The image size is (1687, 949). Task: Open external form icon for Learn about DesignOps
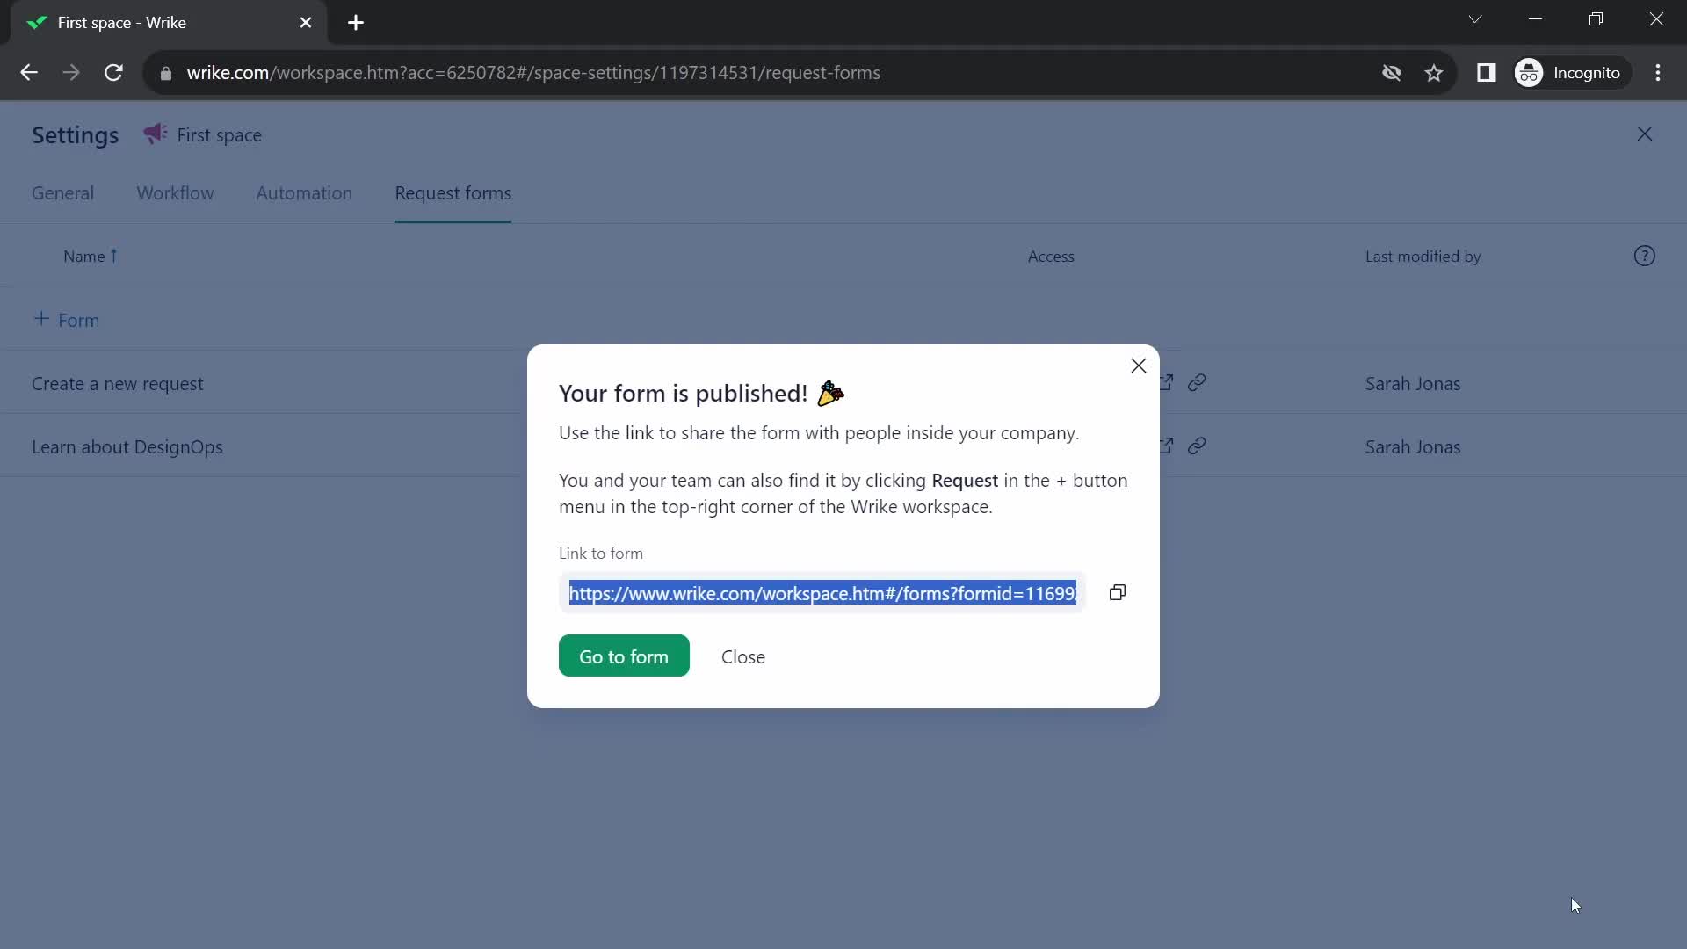[x=1167, y=446]
